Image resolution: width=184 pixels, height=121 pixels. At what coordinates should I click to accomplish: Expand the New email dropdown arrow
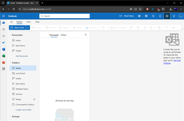28,28
